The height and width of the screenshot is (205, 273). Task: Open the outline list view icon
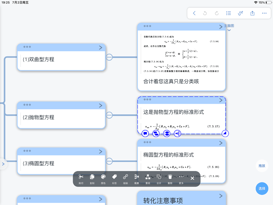[x=228, y=13]
